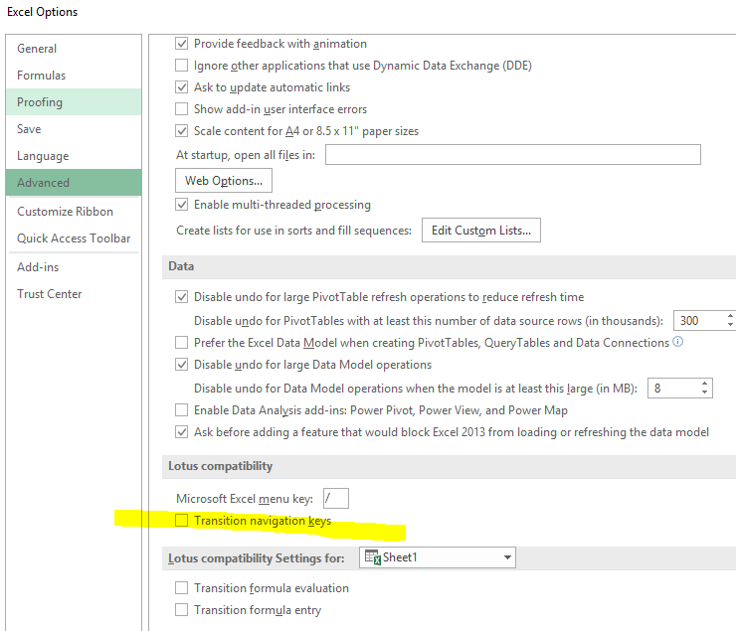Increase PivotTable data source rows value
The height and width of the screenshot is (631, 736).
(730, 316)
